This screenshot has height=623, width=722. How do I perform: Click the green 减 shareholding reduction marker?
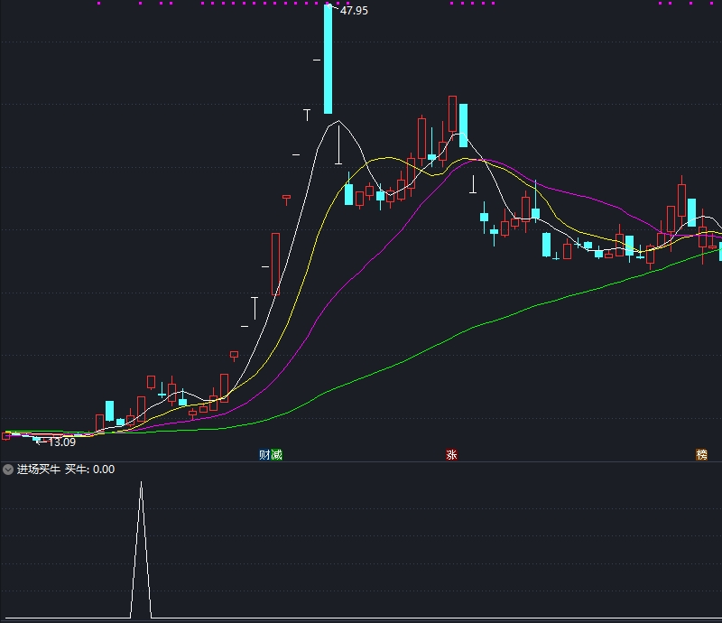click(276, 455)
